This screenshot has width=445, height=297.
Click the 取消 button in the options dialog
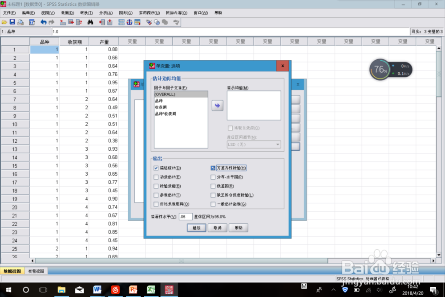218,227
